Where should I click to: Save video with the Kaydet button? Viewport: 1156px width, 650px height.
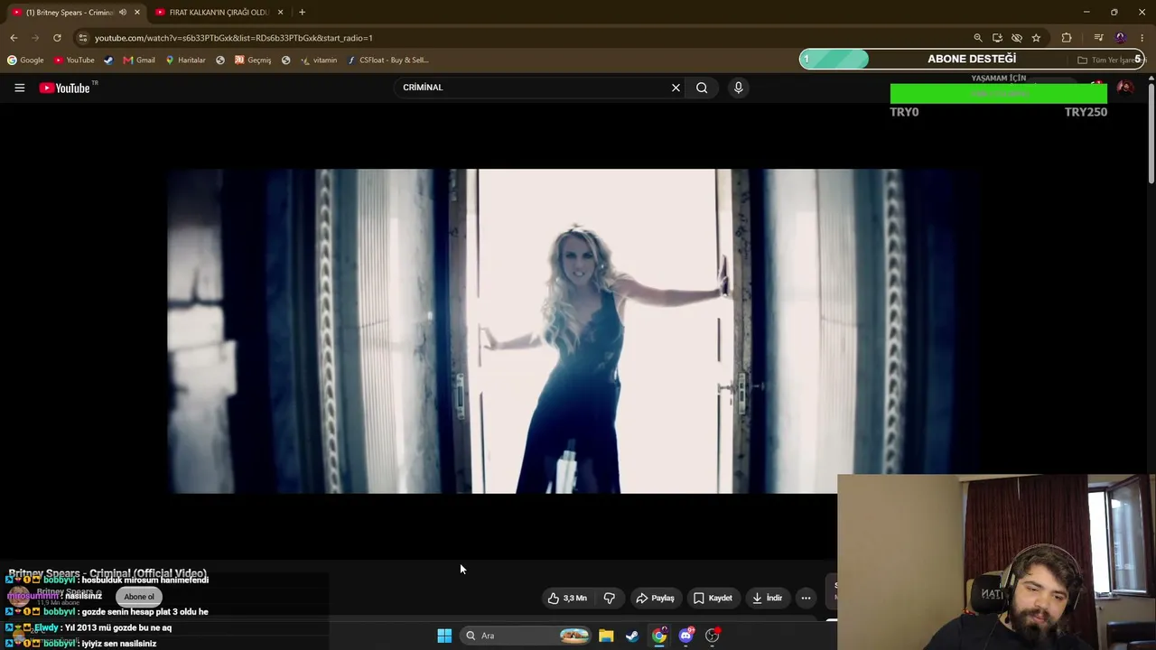(x=713, y=598)
